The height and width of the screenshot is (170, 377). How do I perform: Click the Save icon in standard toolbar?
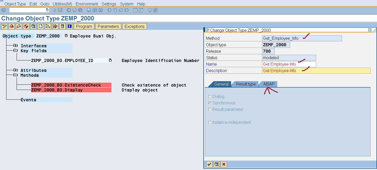pyautogui.click(x=60, y=10)
